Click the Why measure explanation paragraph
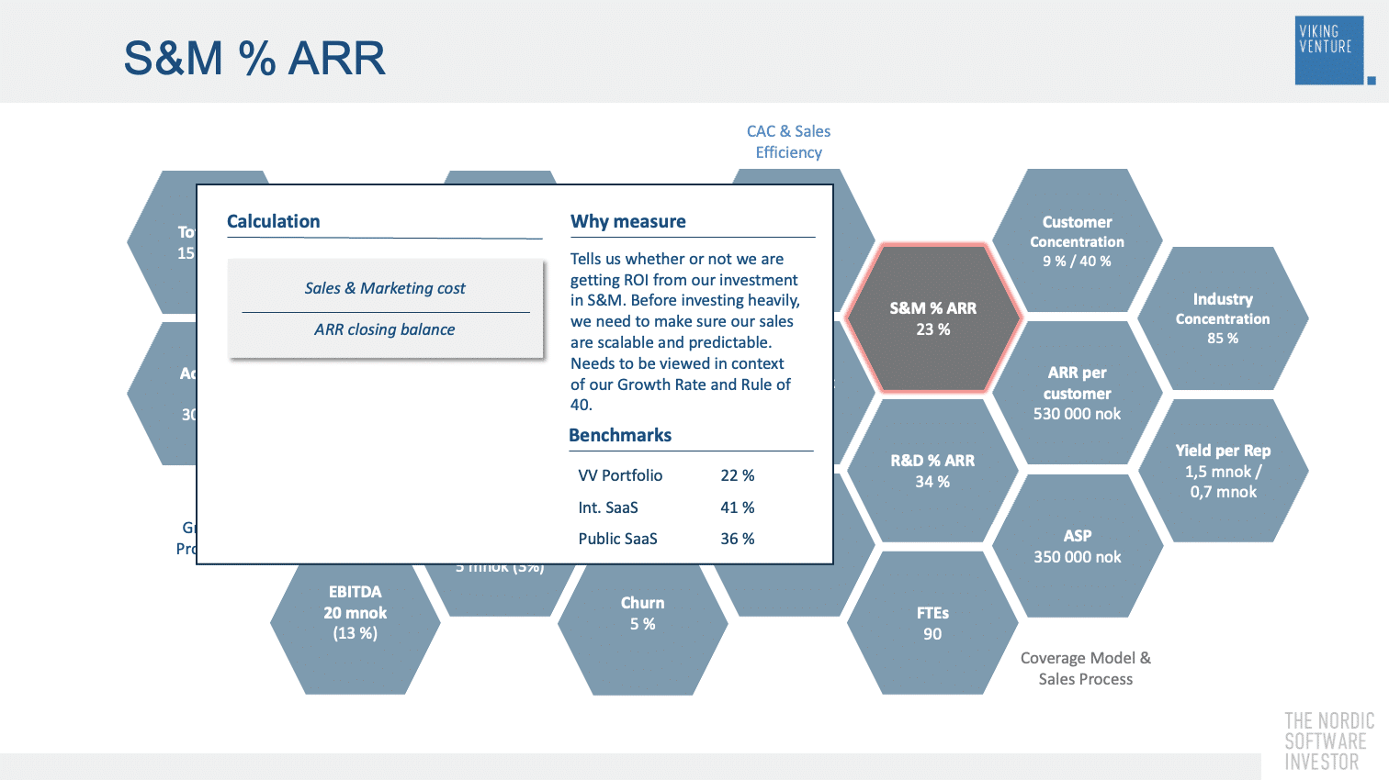The height and width of the screenshot is (780, 1389). click(x=685, y=332)
